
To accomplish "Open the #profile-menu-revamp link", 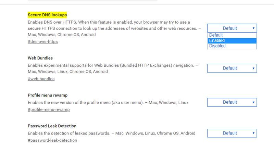I will coord(49,110).
